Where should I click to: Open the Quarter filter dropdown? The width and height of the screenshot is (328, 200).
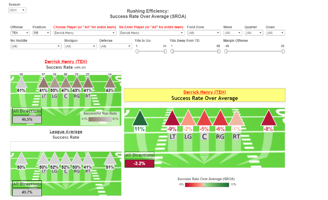click(253, 32)
